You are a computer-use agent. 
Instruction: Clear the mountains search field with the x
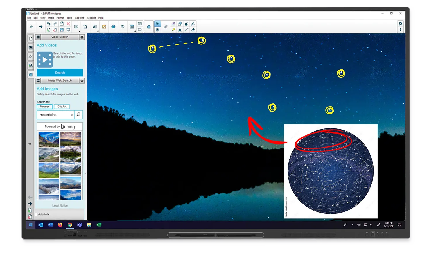coord(72,115)
